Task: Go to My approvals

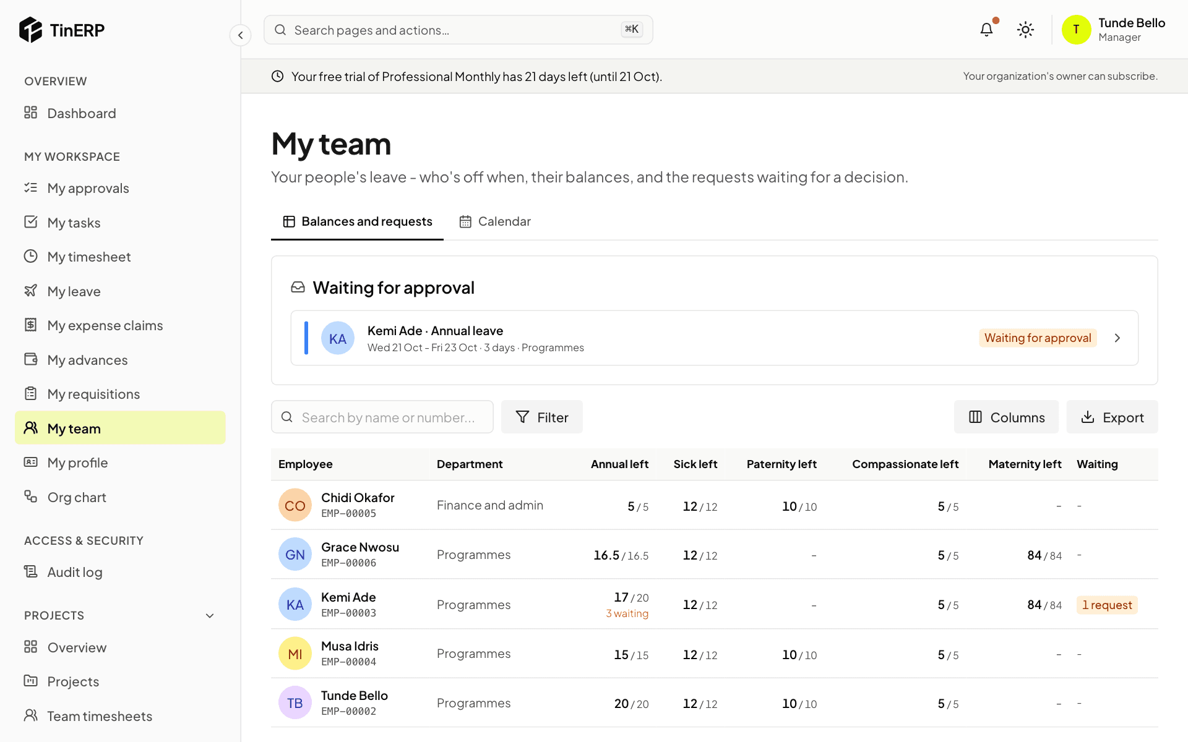Action: pos(120,188)
